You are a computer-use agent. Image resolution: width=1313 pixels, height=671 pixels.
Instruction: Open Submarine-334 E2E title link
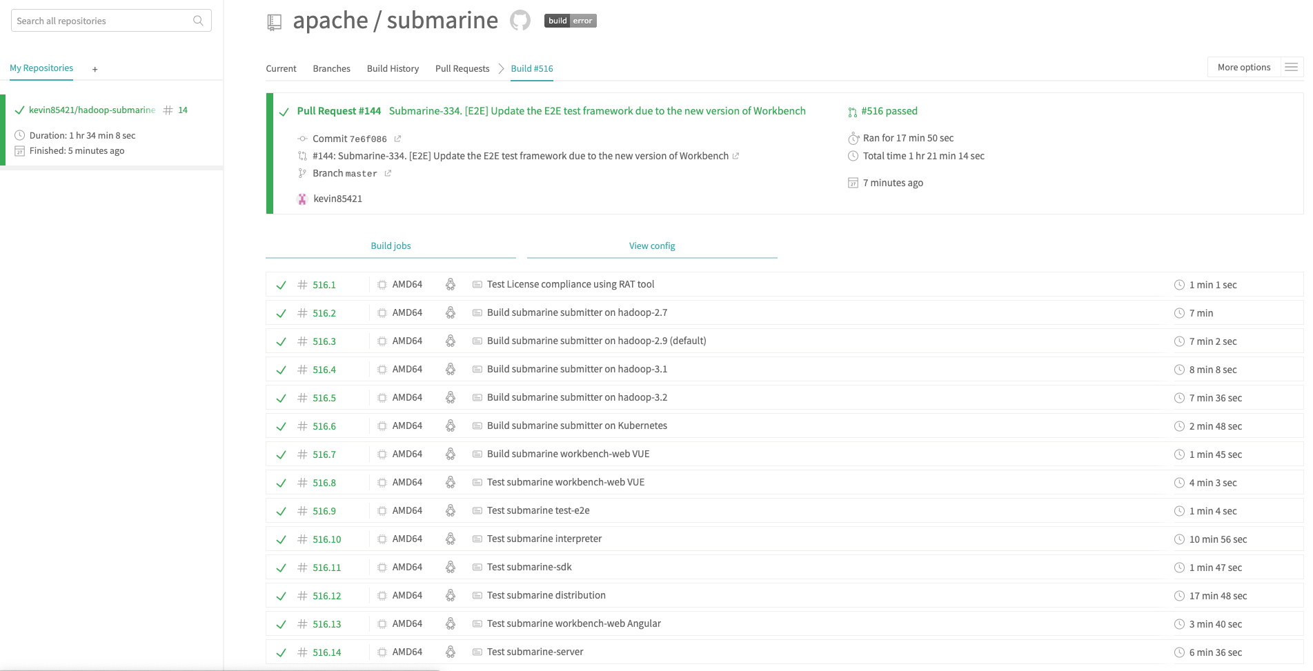tap(597, 111)
